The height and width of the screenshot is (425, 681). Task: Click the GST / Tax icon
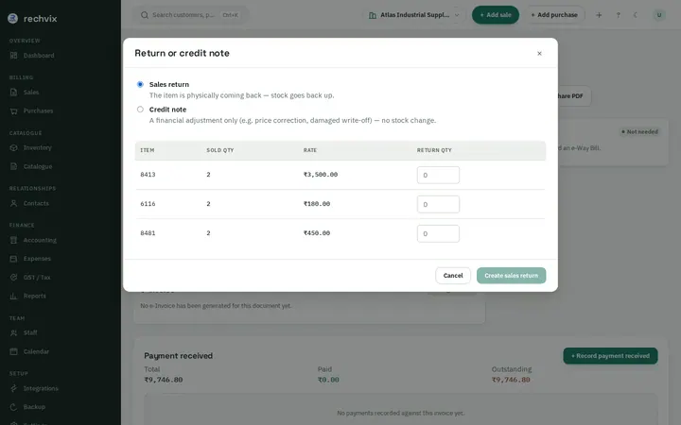point(14,278)
